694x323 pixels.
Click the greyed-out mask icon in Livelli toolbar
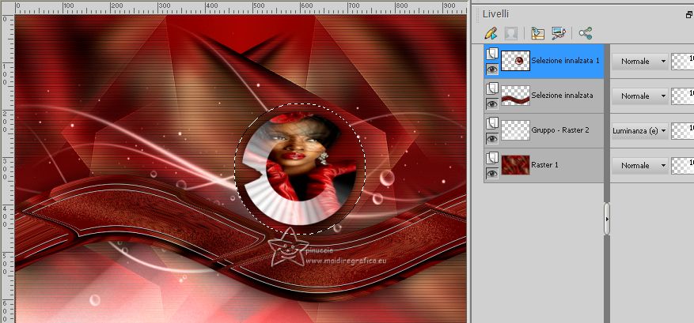[x=511, y=34]
